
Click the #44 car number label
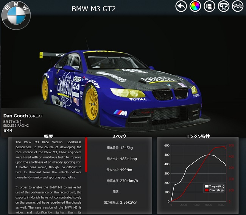coord(8,130)
